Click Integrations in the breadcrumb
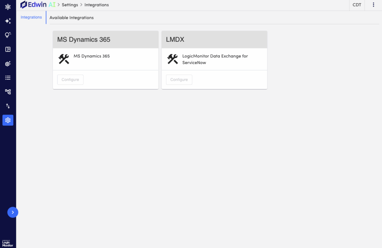 [97, 5]
